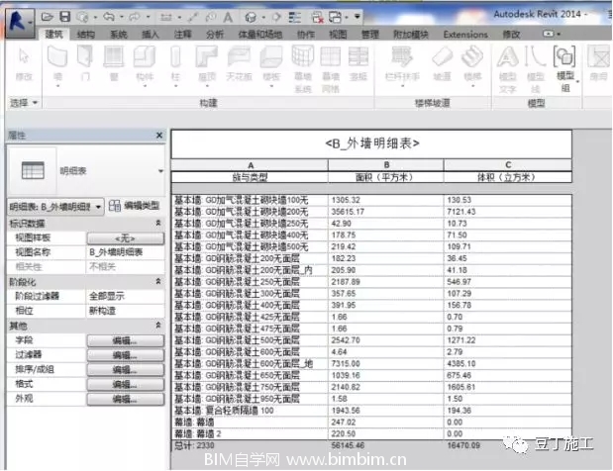Click the 字段 (Fields) edit button

(125, 340)
